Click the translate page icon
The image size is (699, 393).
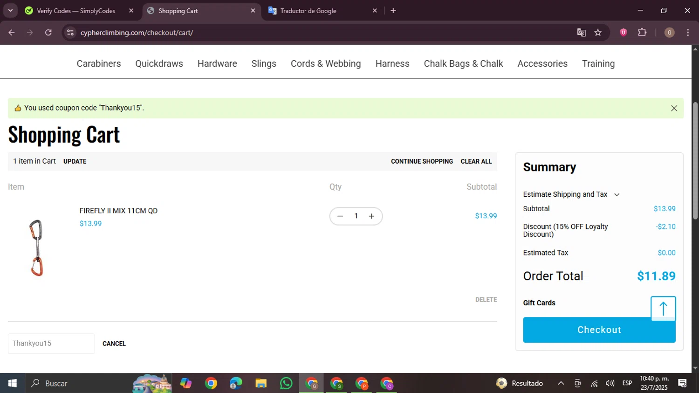coord(581,33)
